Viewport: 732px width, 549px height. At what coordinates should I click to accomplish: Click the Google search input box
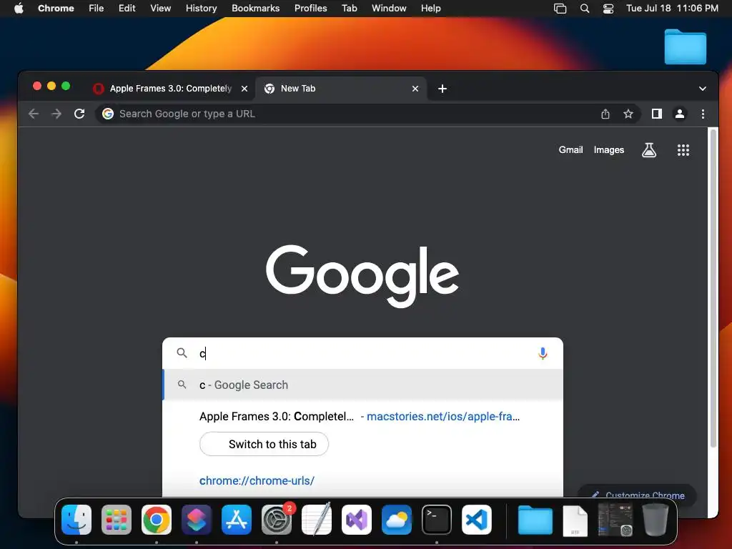click(362, 353)
